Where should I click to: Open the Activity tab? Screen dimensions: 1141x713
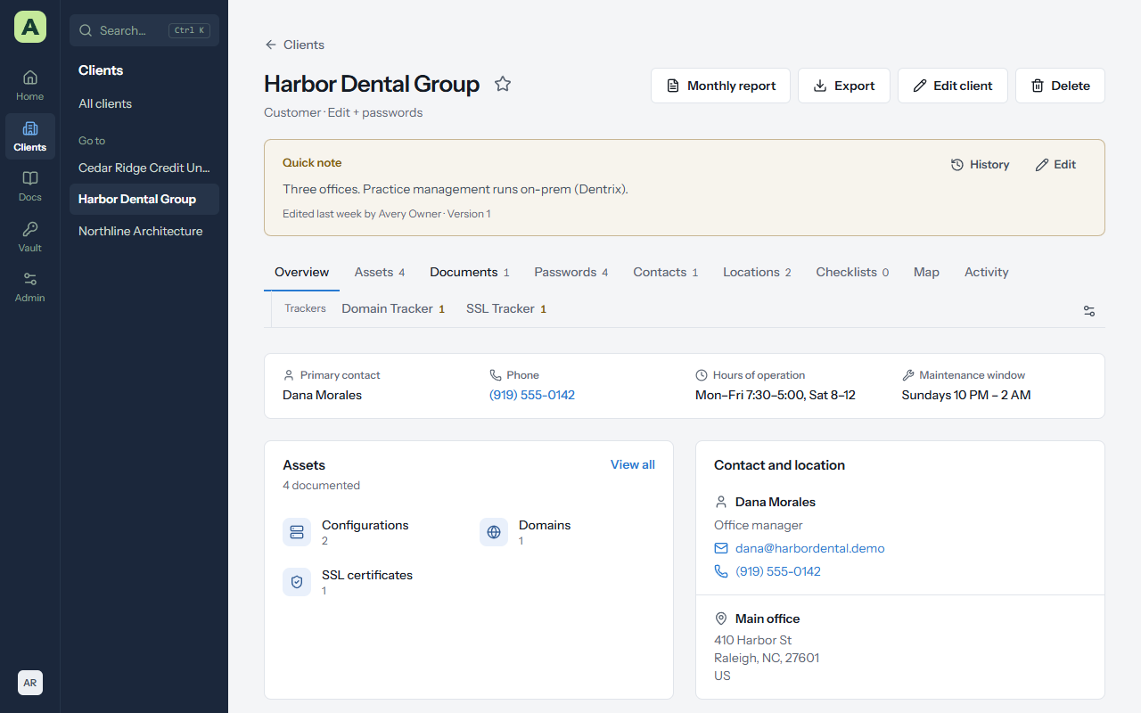click(x=987, y=272)
